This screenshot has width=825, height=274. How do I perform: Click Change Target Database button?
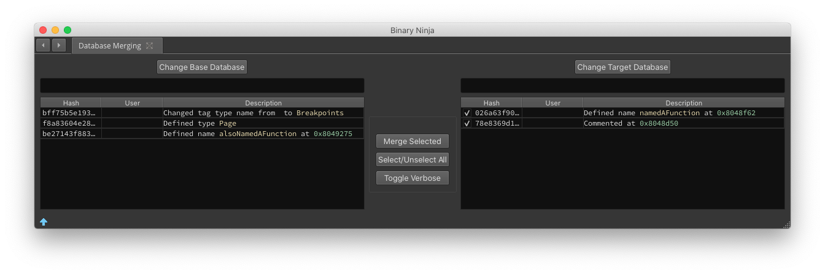pyautogui.click(x=622, y=67)
